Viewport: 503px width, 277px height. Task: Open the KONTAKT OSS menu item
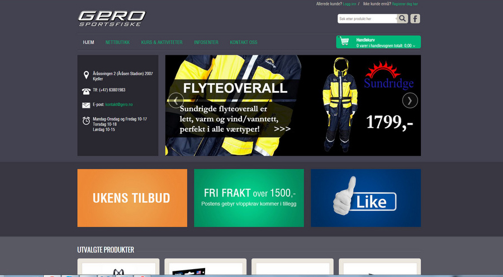click(x=244, y=42)
